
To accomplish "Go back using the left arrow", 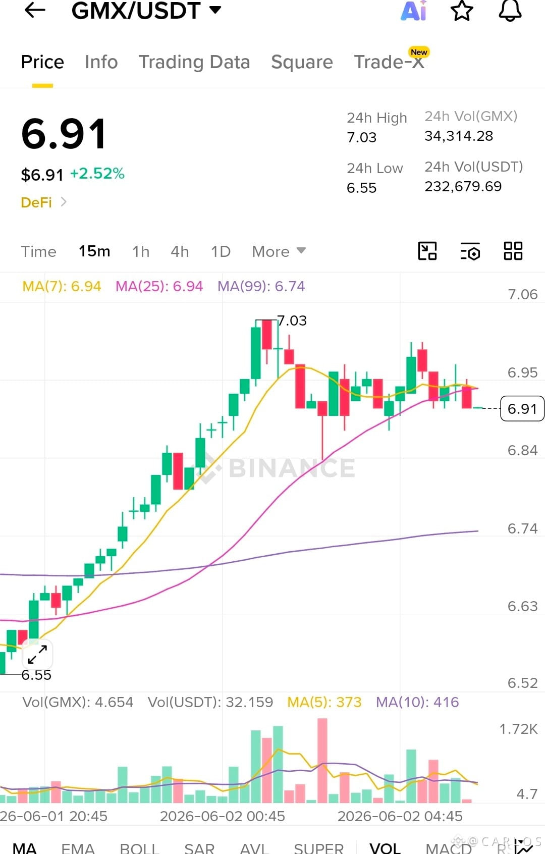I will tap(35, 10).
